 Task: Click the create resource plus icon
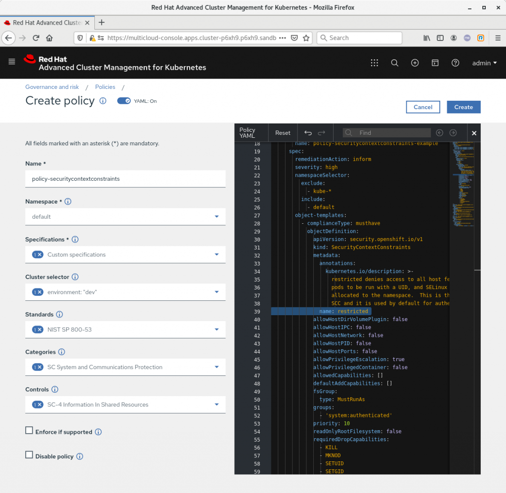pos(415,63)
